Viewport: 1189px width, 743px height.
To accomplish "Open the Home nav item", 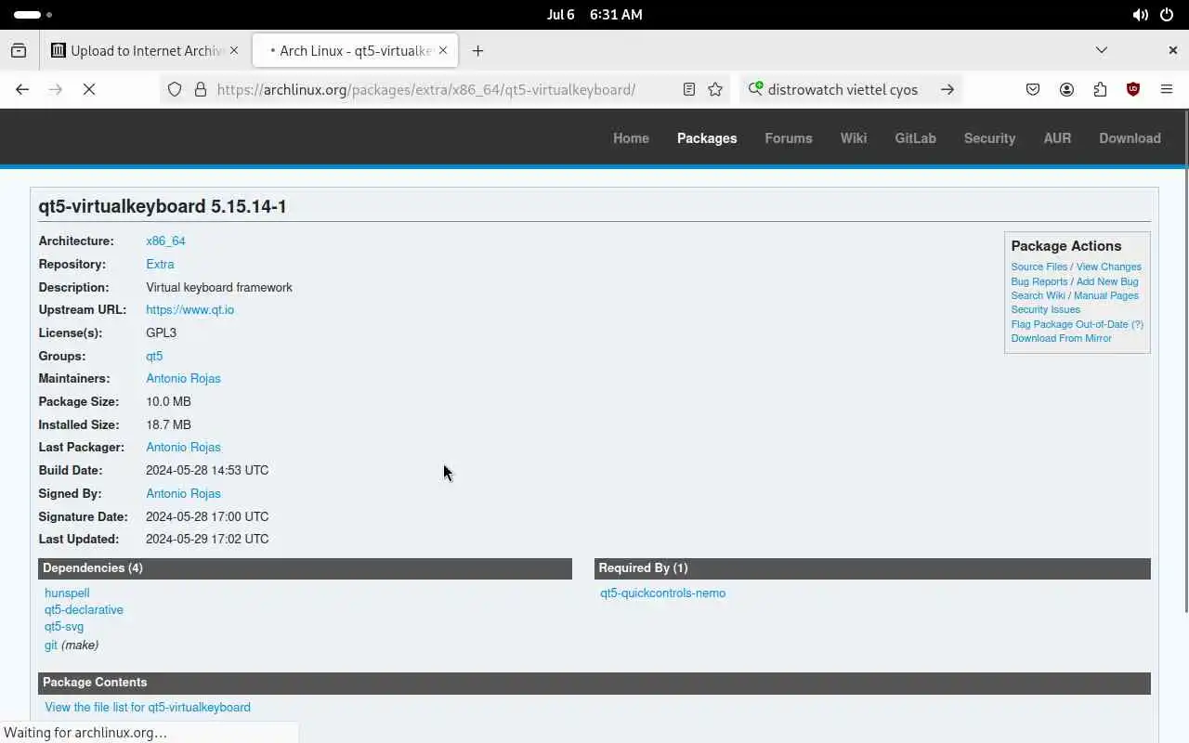I will [631, 138].
